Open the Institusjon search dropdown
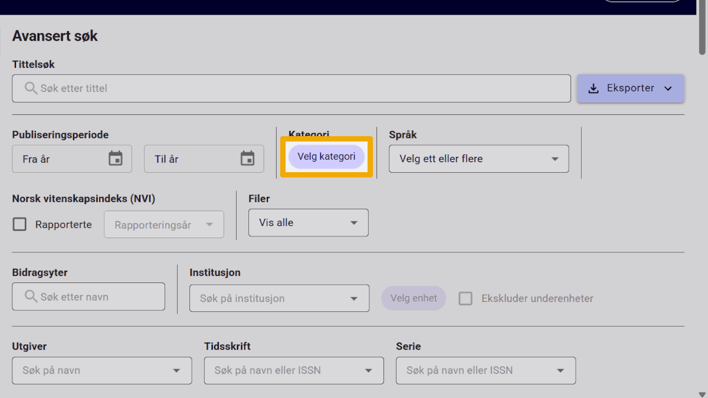The width and height of the screenshot is (708, 398). point(280,298)
